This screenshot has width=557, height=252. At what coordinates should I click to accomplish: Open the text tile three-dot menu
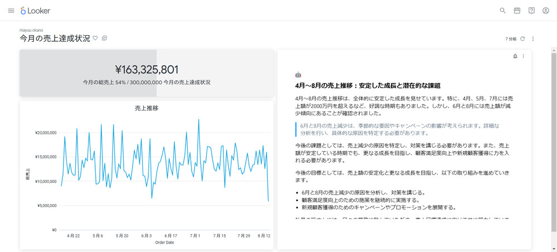click(524, 56)
